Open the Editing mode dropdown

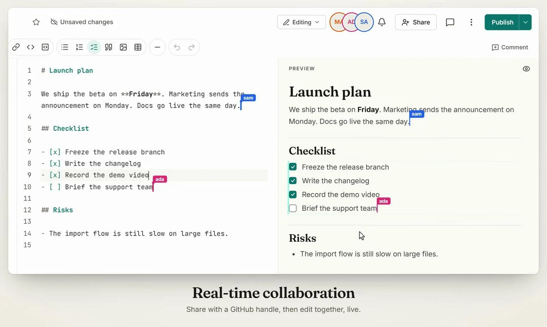coord(301,22)
